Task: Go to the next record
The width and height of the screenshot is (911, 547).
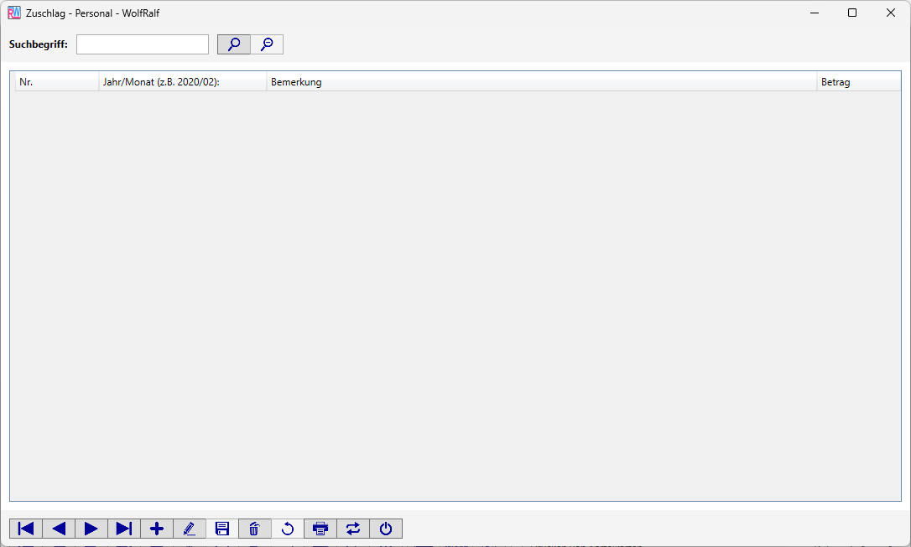Action: (x=91, y=529)
